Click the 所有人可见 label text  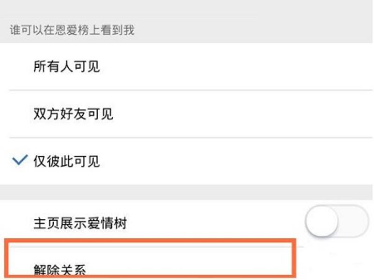[66, 66]
